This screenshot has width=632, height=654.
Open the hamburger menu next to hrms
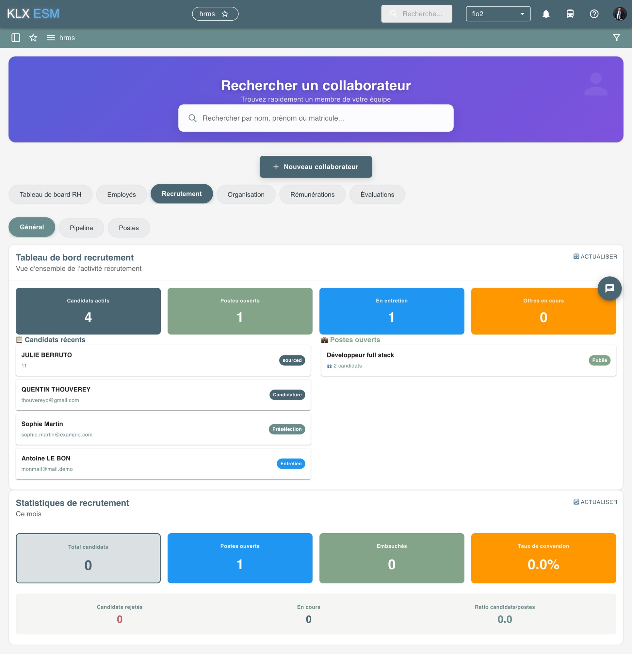(51, 38)
